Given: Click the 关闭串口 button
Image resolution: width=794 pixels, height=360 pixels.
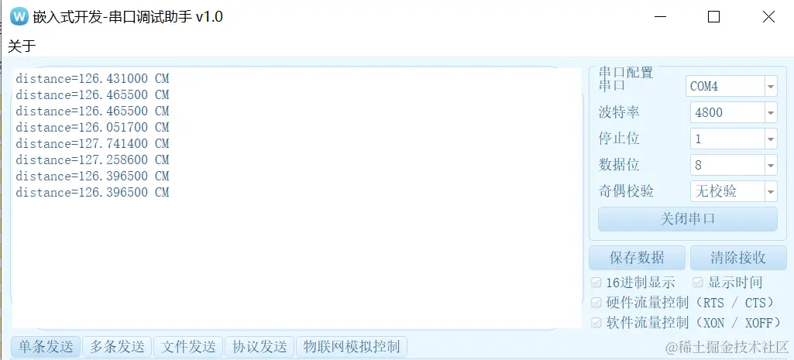Looking at the screenshot, I should point(687,219).
